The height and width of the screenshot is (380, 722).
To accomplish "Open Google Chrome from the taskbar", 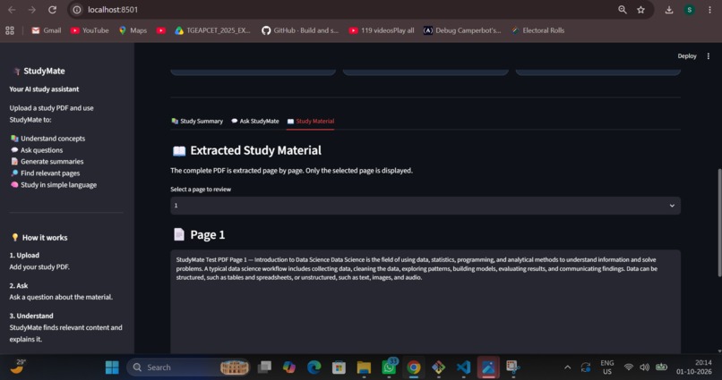I will (x=414, y=367).
